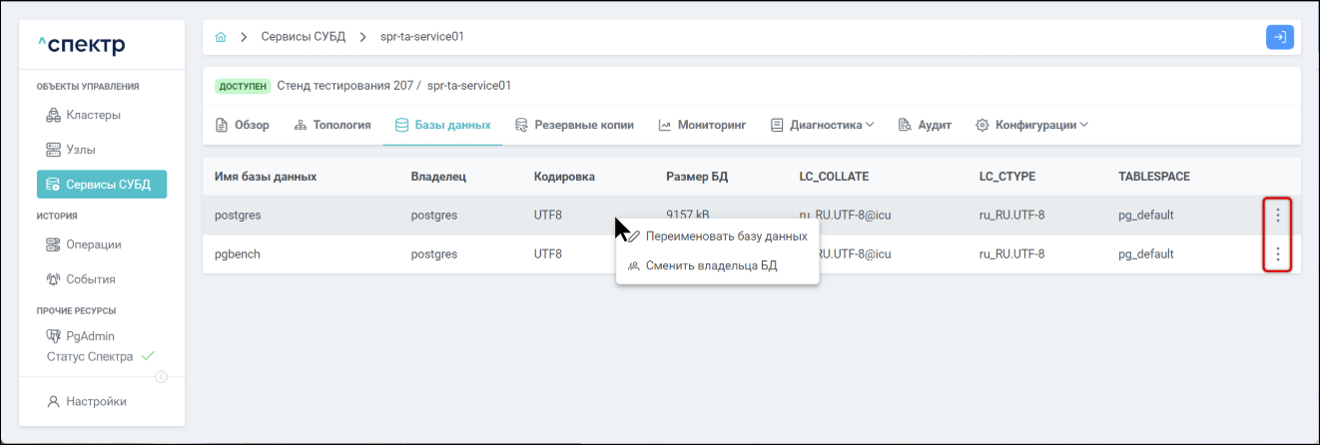
Task: Expand the Диагностика dropdown tab
Action: tap(822, 126)
